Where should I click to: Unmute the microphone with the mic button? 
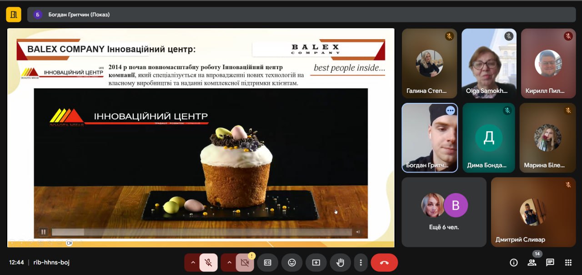(x=208, y=263)
